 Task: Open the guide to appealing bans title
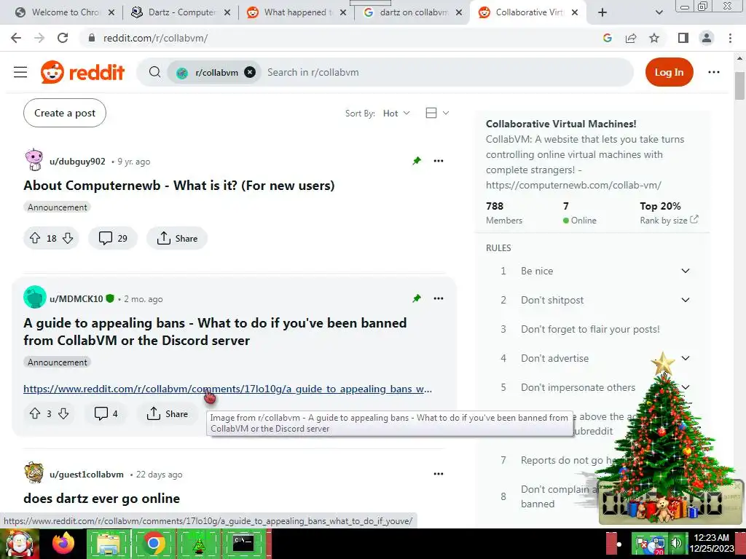[x=215, y=332]
